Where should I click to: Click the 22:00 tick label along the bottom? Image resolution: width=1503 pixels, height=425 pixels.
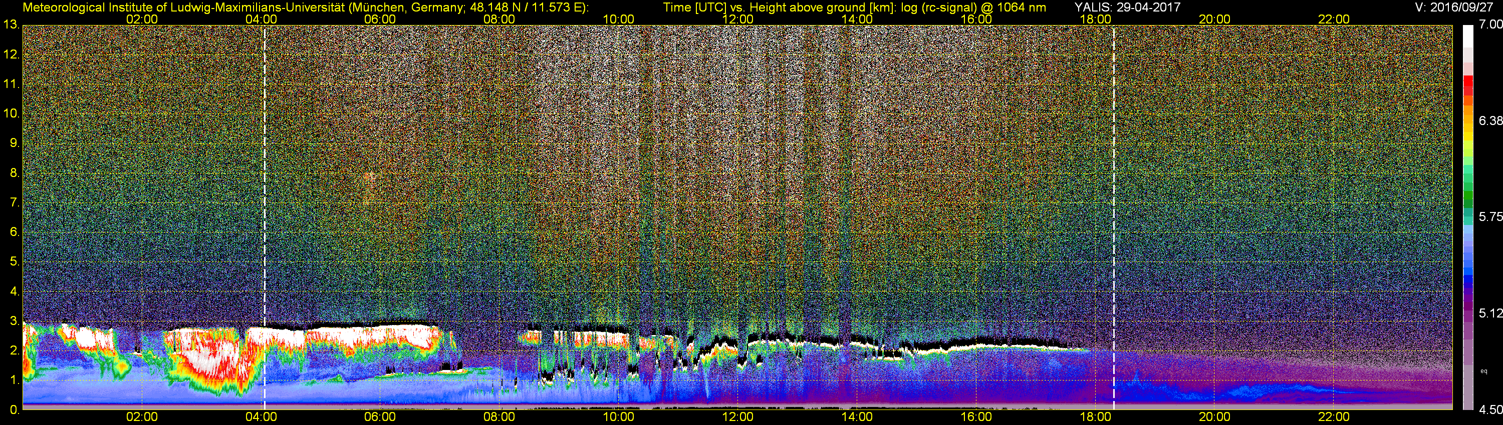(x=1334, y=417)
